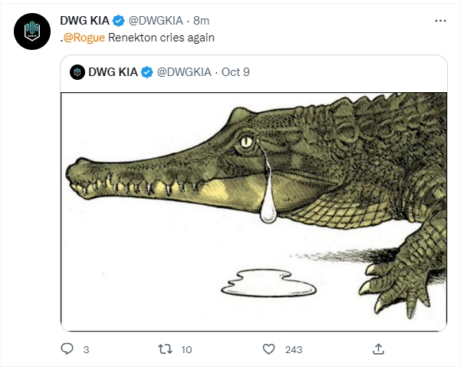Open the three-dot more options menu
The height and width of the screenshot is (367, 464).
(439, 21)
